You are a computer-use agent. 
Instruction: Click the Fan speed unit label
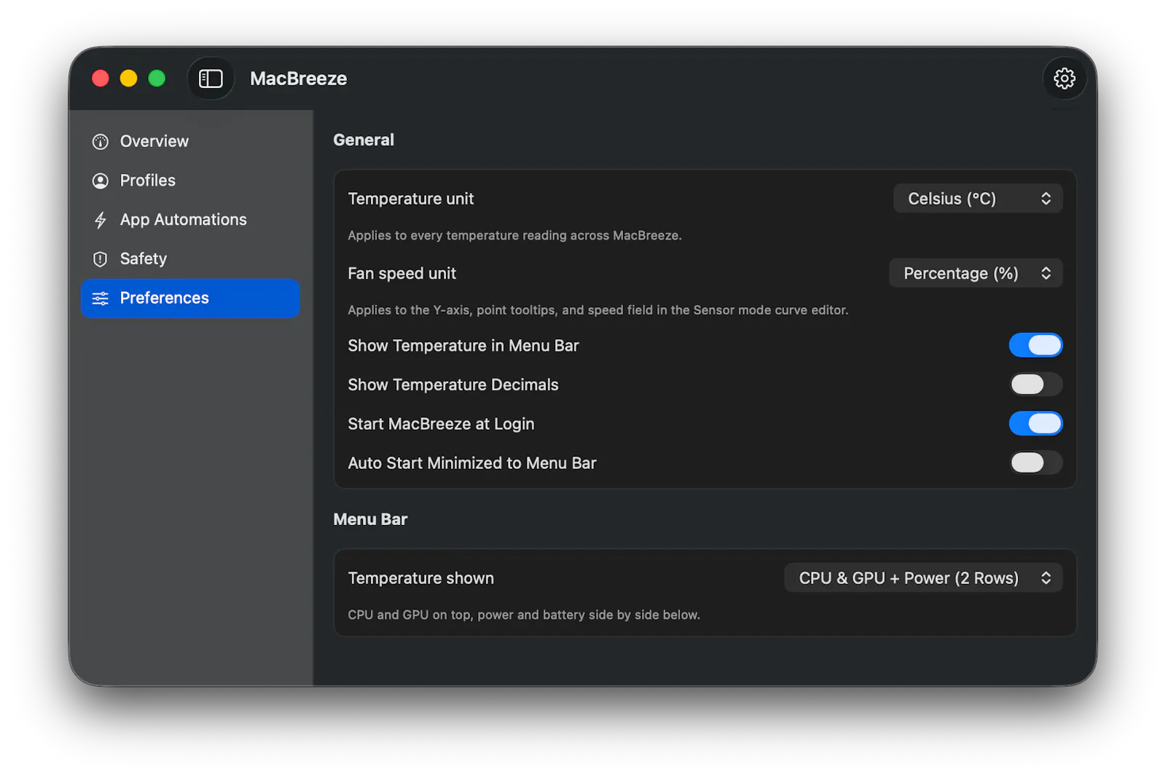tap(402, 273)
